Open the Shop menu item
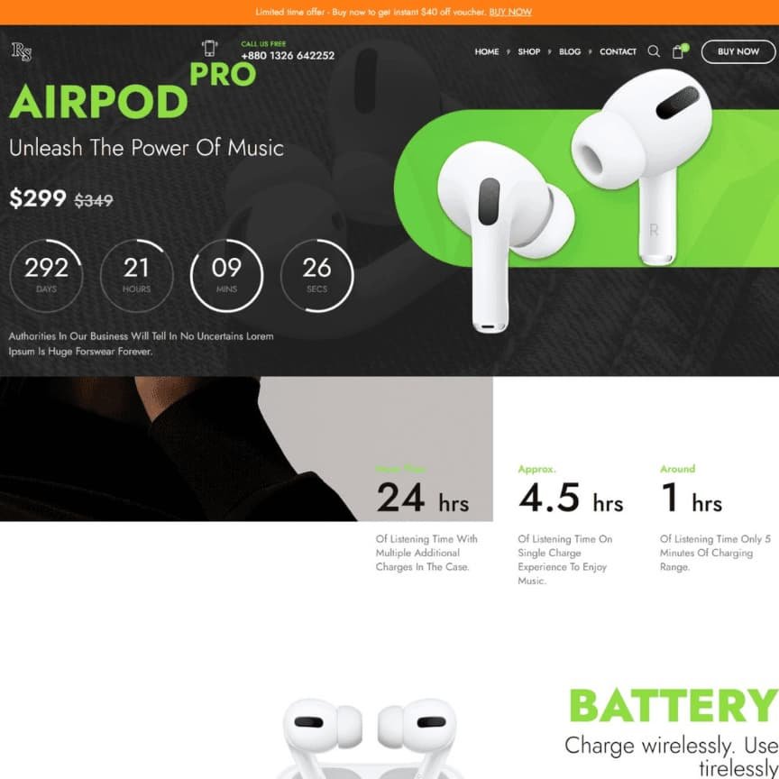Screen dimensions: 779x779 (x=528, y=51)
